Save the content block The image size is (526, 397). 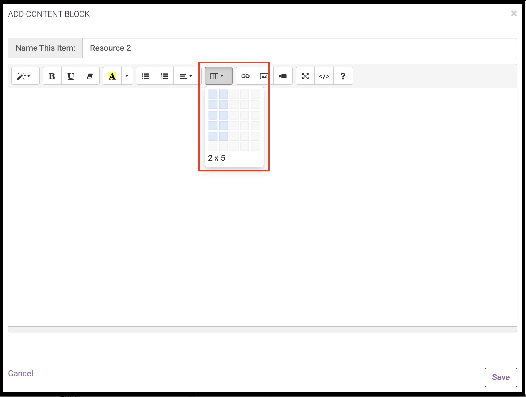[x=501, y=377]
